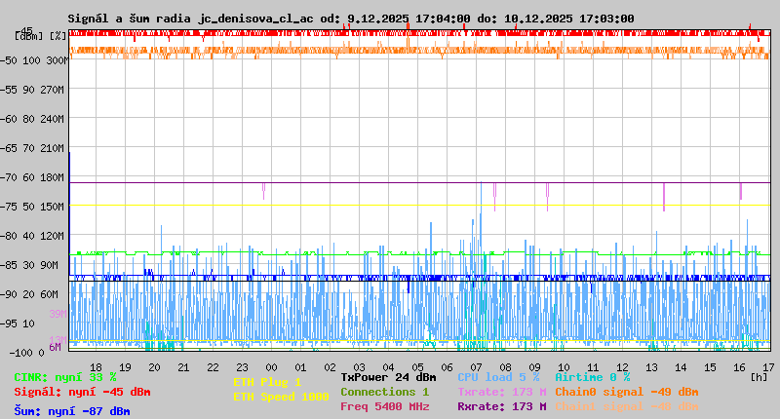The height and width of the screenshot is (419, 780).
Task: Click the blue Šum -87 dBm legend entry
Action: tap(72, 411)
